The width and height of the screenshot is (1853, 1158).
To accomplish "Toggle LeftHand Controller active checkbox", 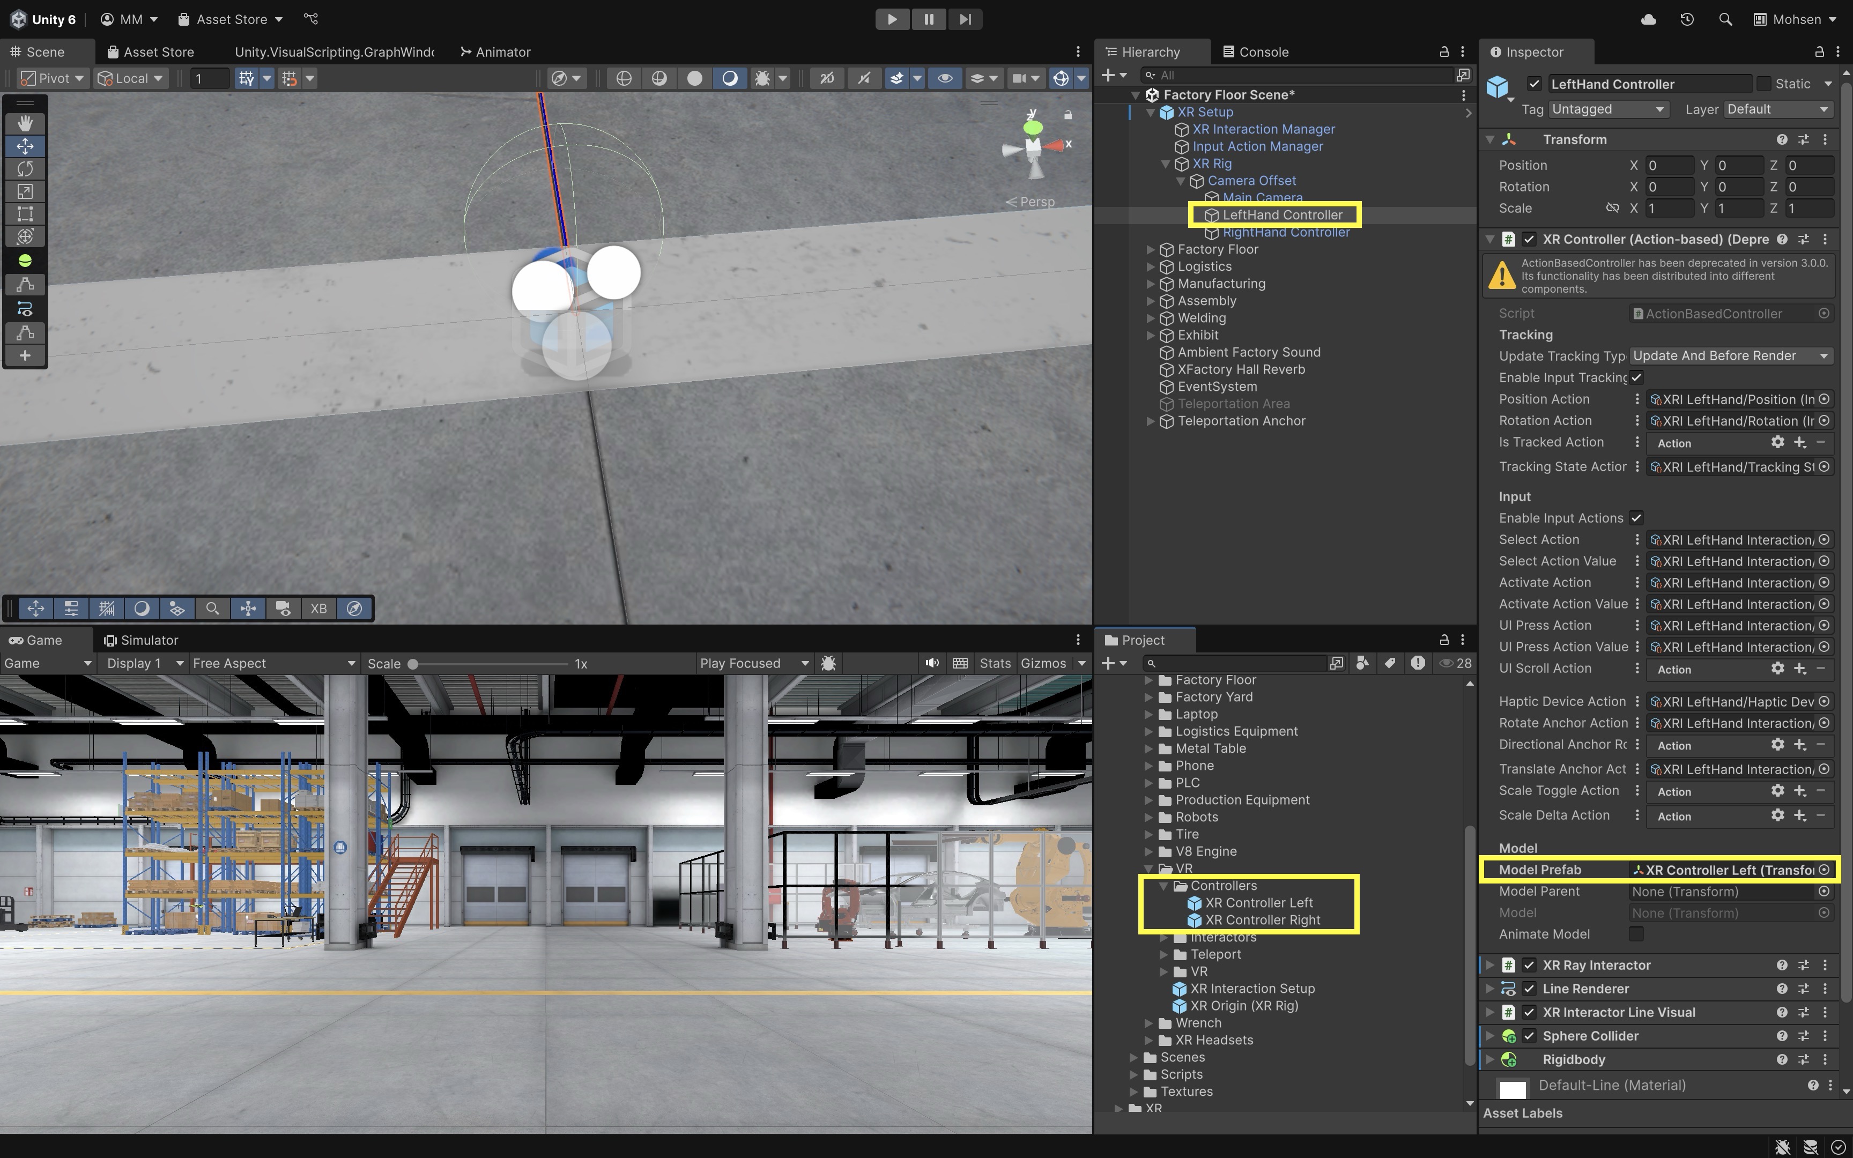I will click(x=1533, y=84).
